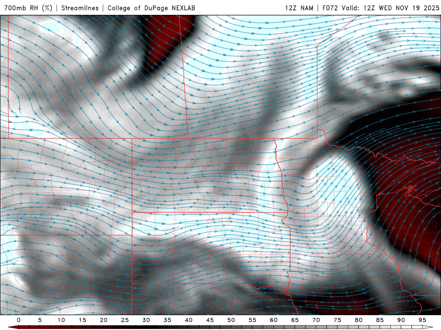Click the legend value "5"

(x=40, y=320)
